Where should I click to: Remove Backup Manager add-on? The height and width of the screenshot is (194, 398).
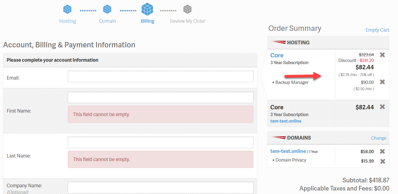pos(382,82)
